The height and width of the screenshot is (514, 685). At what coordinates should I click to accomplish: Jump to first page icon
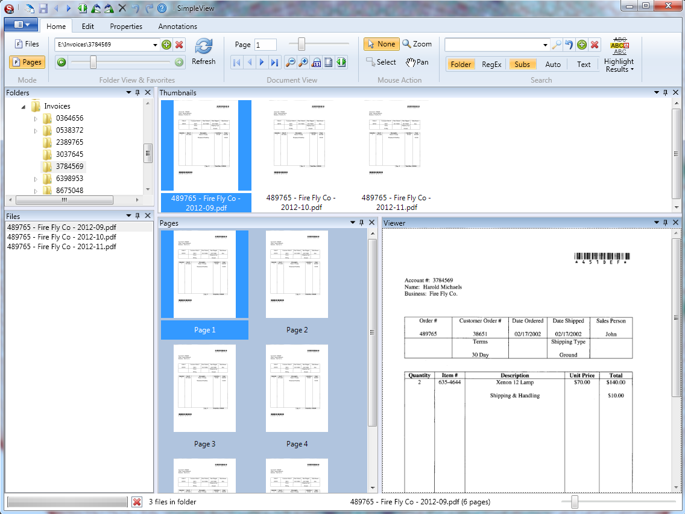click(x=237, y=63)
